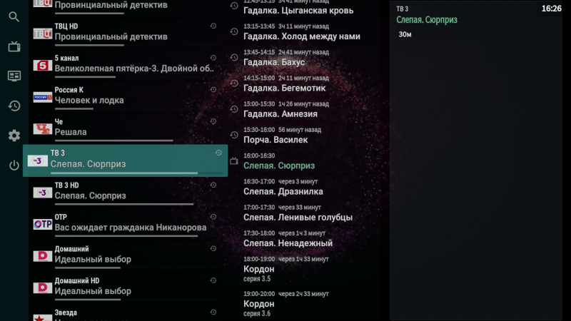Click Слепая. Сюрприз title in info panel
Viewport: 571px width, 321px height.
(x=426, y=20)
